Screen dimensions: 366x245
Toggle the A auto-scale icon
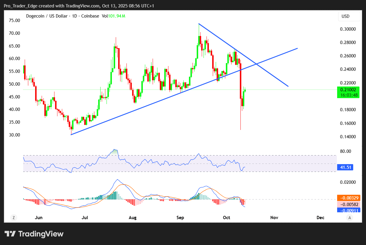point(350,218)
